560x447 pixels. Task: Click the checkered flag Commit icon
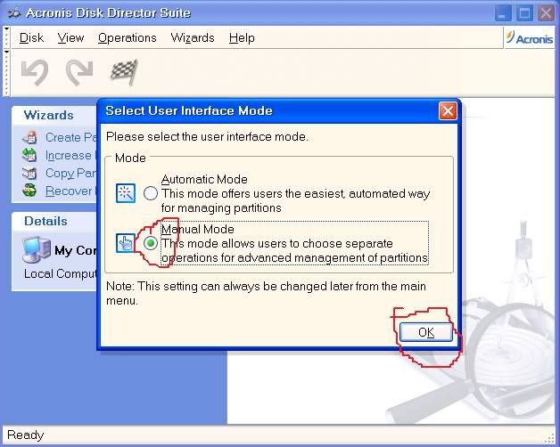124,72
